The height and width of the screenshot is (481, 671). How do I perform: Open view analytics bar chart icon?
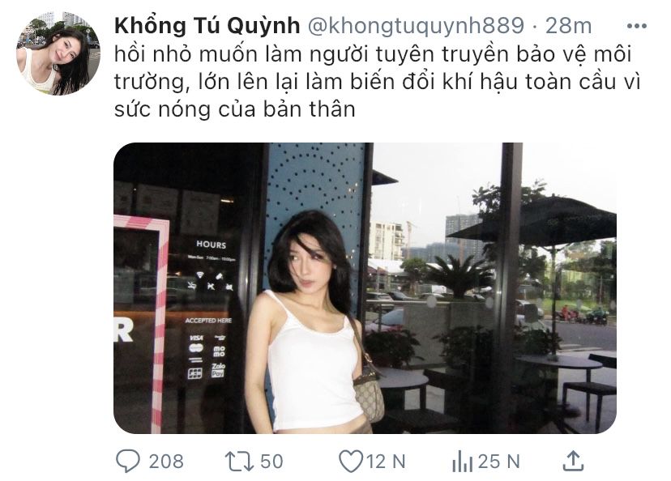pos(462,462)
